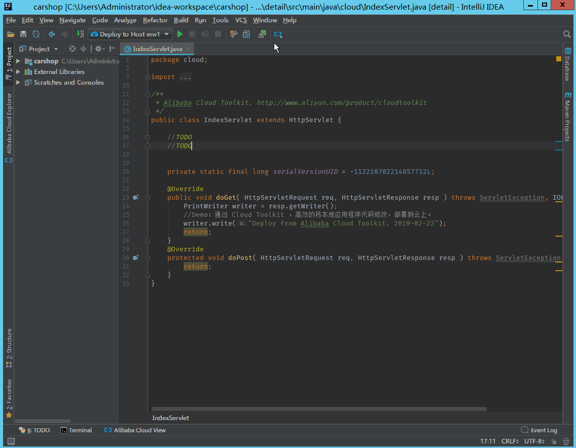Expand the folded import statements
The width and height of the screenshot is (576, 448).
pos(148,77)
